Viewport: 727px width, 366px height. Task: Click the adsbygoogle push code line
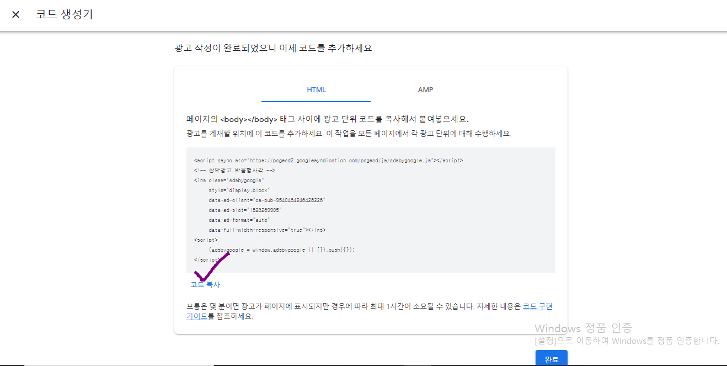pyautogui.click(x=281, y=250)
